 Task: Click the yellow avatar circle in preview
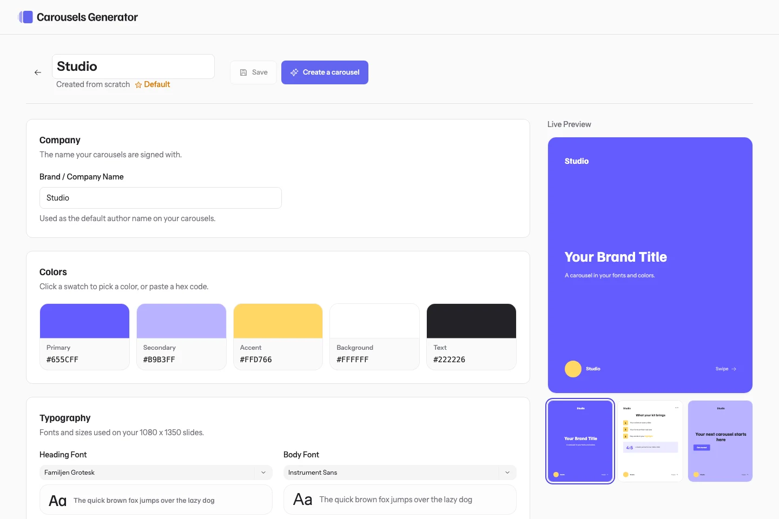(573, 369)
